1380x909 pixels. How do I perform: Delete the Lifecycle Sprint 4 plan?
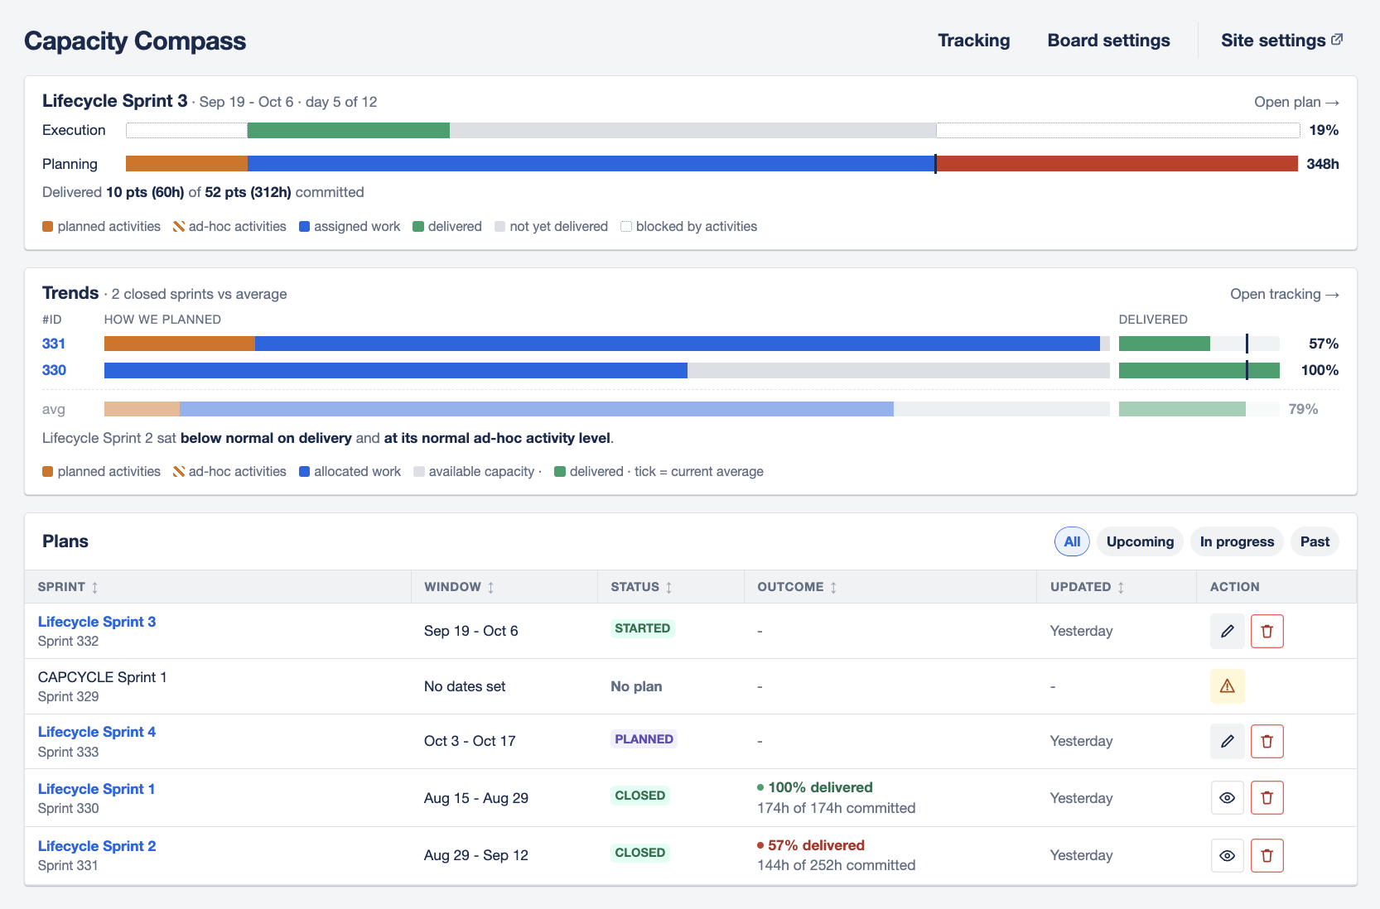[1267, 741]
